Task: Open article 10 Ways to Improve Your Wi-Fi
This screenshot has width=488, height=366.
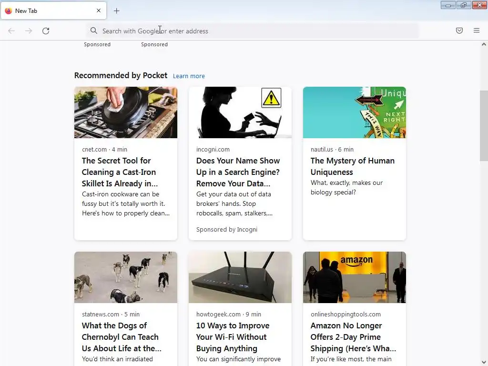Action: pyautogui.click(x=233, y=337)
